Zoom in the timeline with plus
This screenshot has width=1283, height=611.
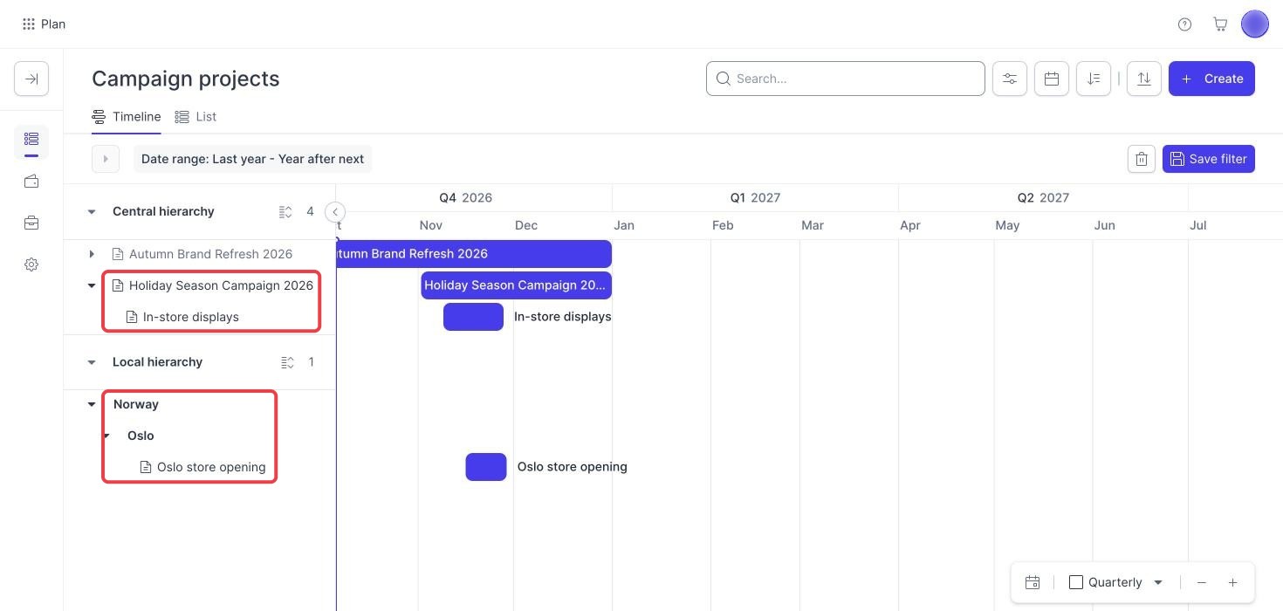pos(1232,582)
